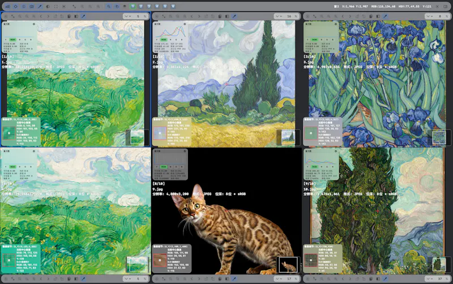
Task: Click the next image arrow in the 1.jpg panel toolbar
Action: coord(48,16)
